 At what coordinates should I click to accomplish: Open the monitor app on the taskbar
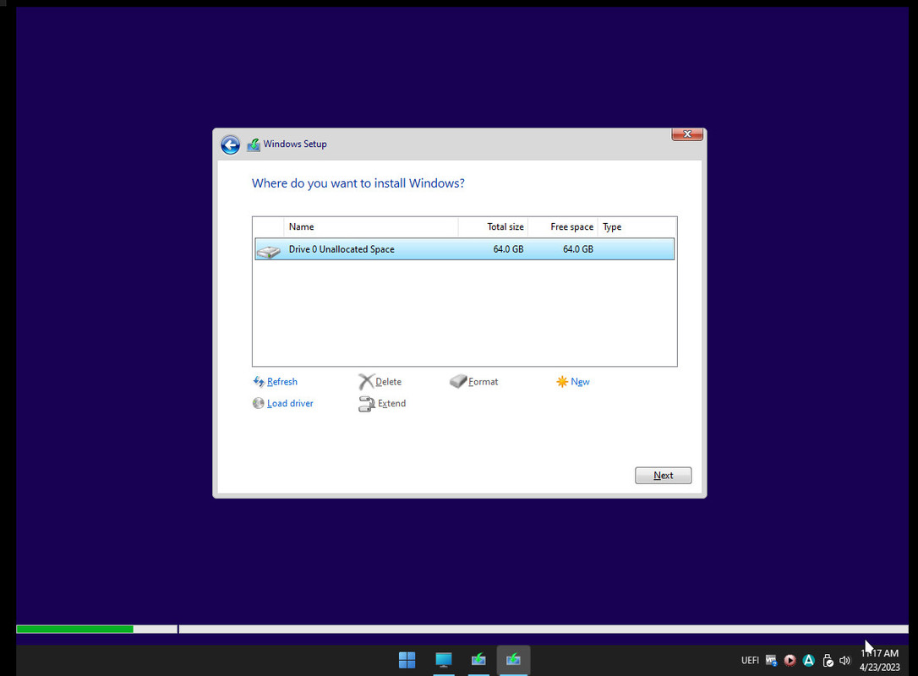(x=444, y=660)
